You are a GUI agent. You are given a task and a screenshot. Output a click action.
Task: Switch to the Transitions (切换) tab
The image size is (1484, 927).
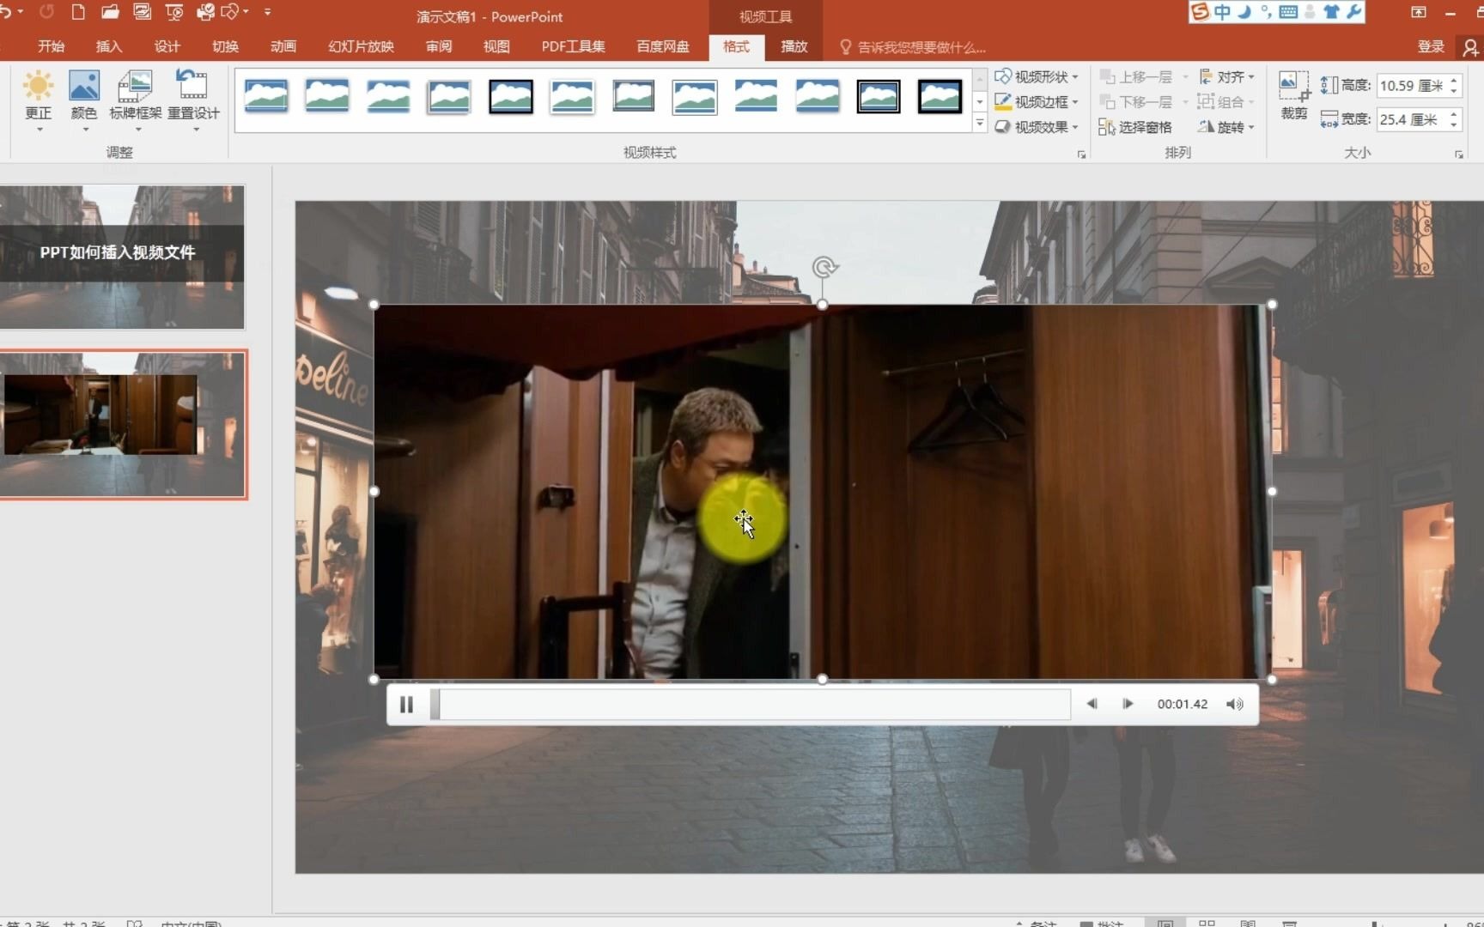[x=225, y=46]
